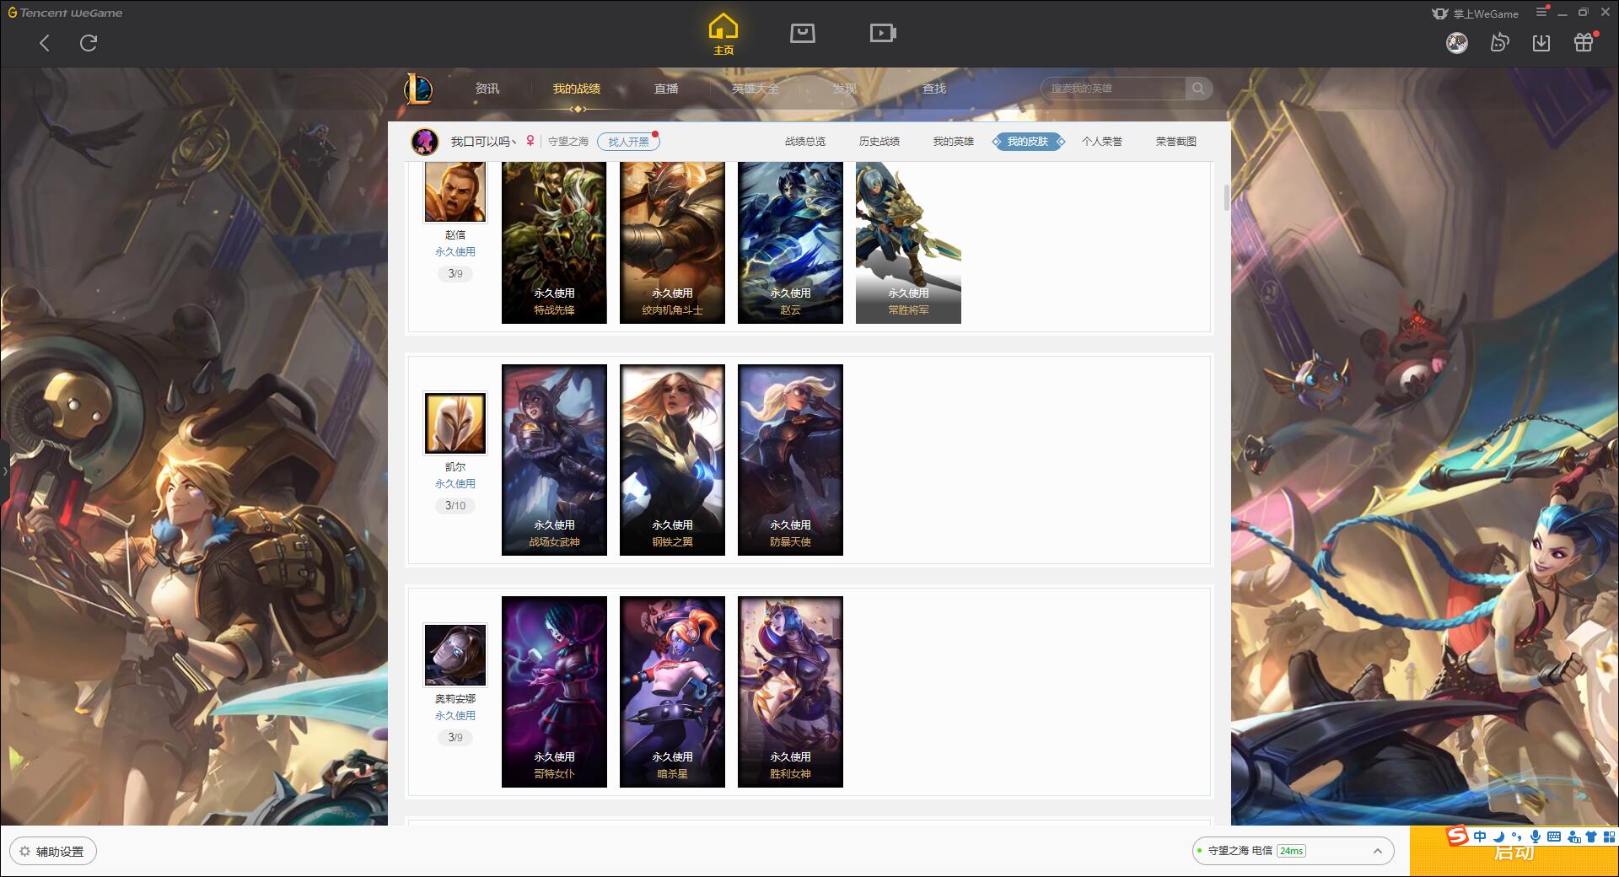Expand the 守望之海 电信 server selector

[x=1292, y=851]
